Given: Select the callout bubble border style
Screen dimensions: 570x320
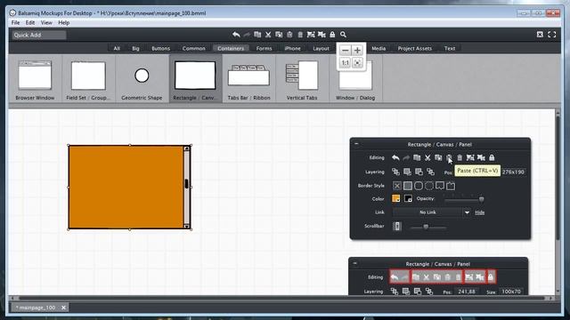Looking at the screenshot, I should [x=440, y=186].
